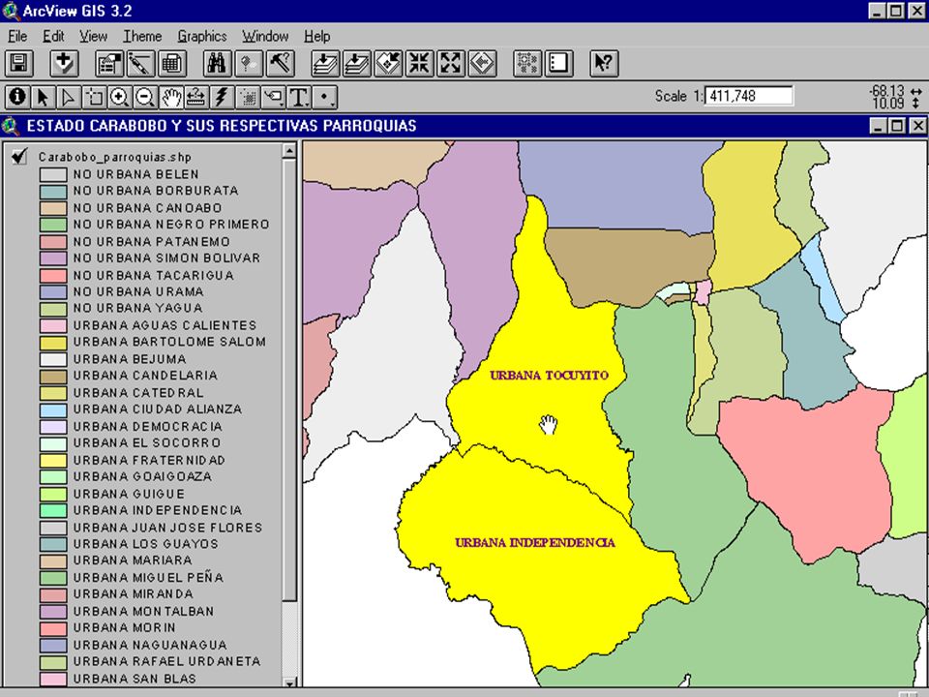Screen dimensions: 929x697
Task: Click Zoom to Selected features button
Action: point(388,64)
